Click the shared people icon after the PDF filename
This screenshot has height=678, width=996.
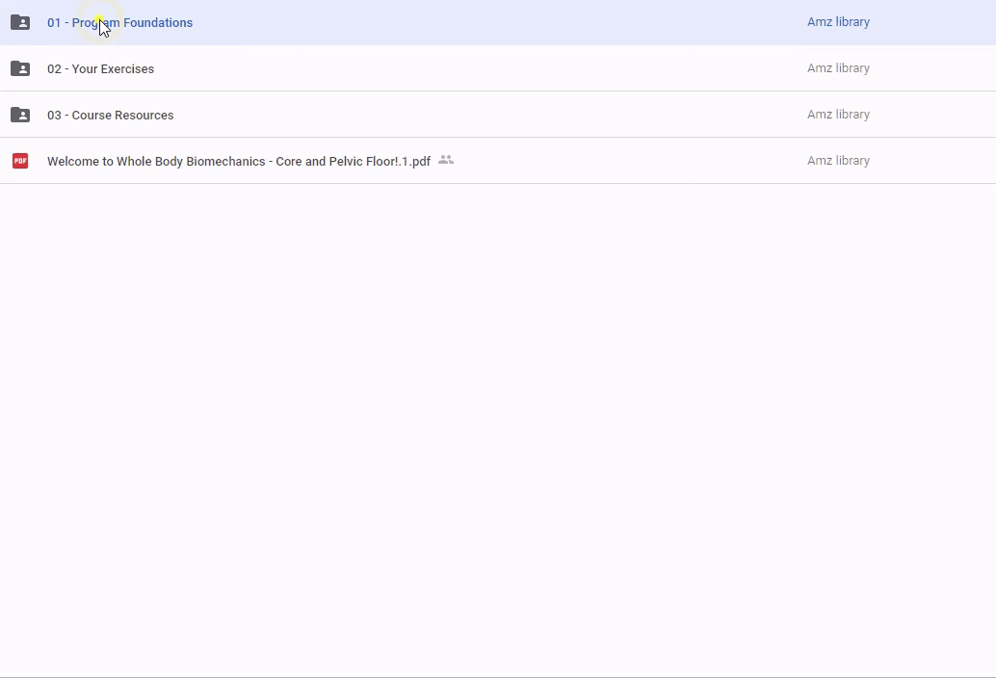coord(446,160)
